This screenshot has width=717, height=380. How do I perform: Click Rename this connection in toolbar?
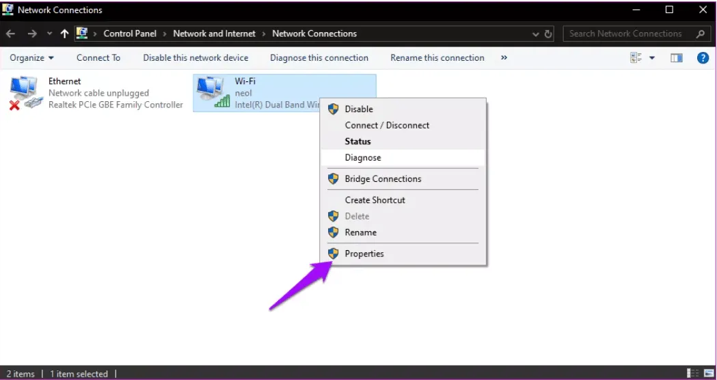(x=437, y=58)
